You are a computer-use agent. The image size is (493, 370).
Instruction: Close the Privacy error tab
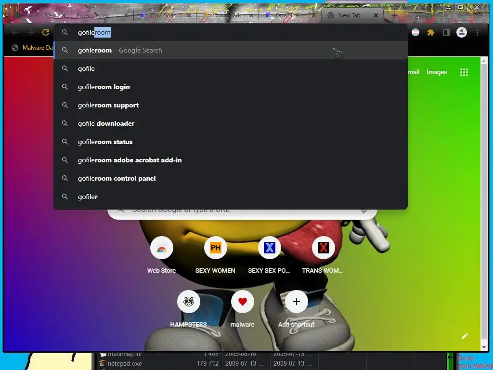pyautogui.click(x=126, y=15)
